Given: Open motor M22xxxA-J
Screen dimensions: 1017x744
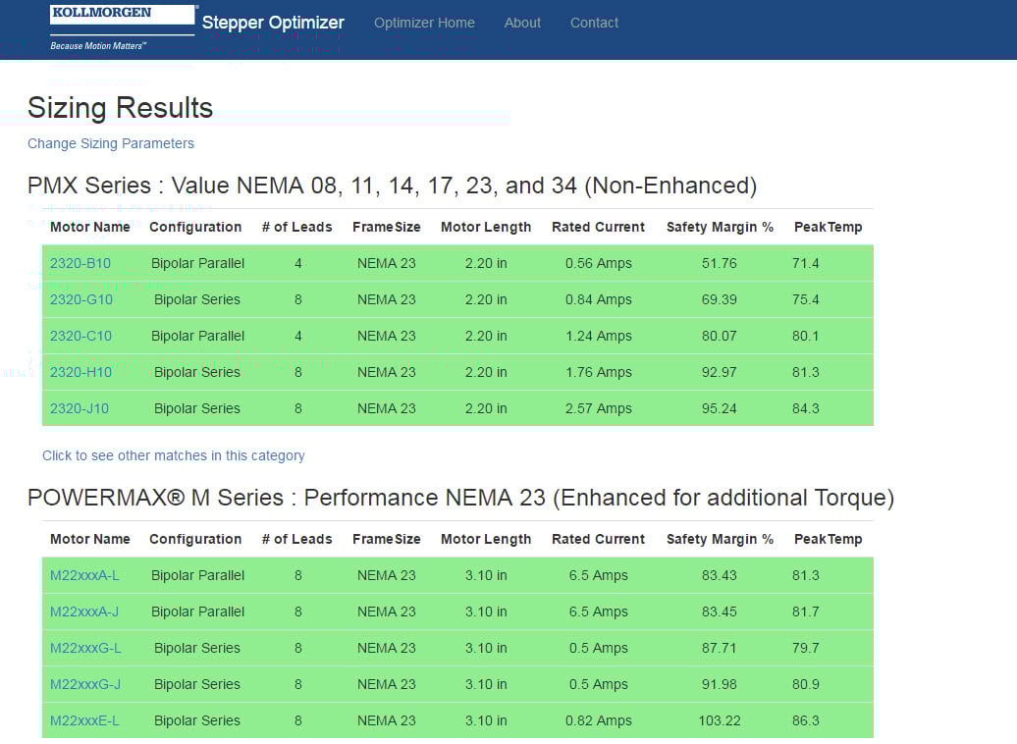Looking at the screenshot, I should (84, 611).
